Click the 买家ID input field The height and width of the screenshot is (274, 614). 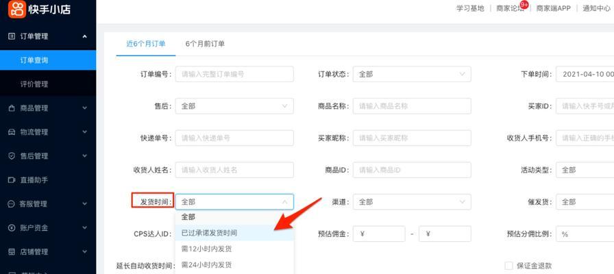point(585,106)
